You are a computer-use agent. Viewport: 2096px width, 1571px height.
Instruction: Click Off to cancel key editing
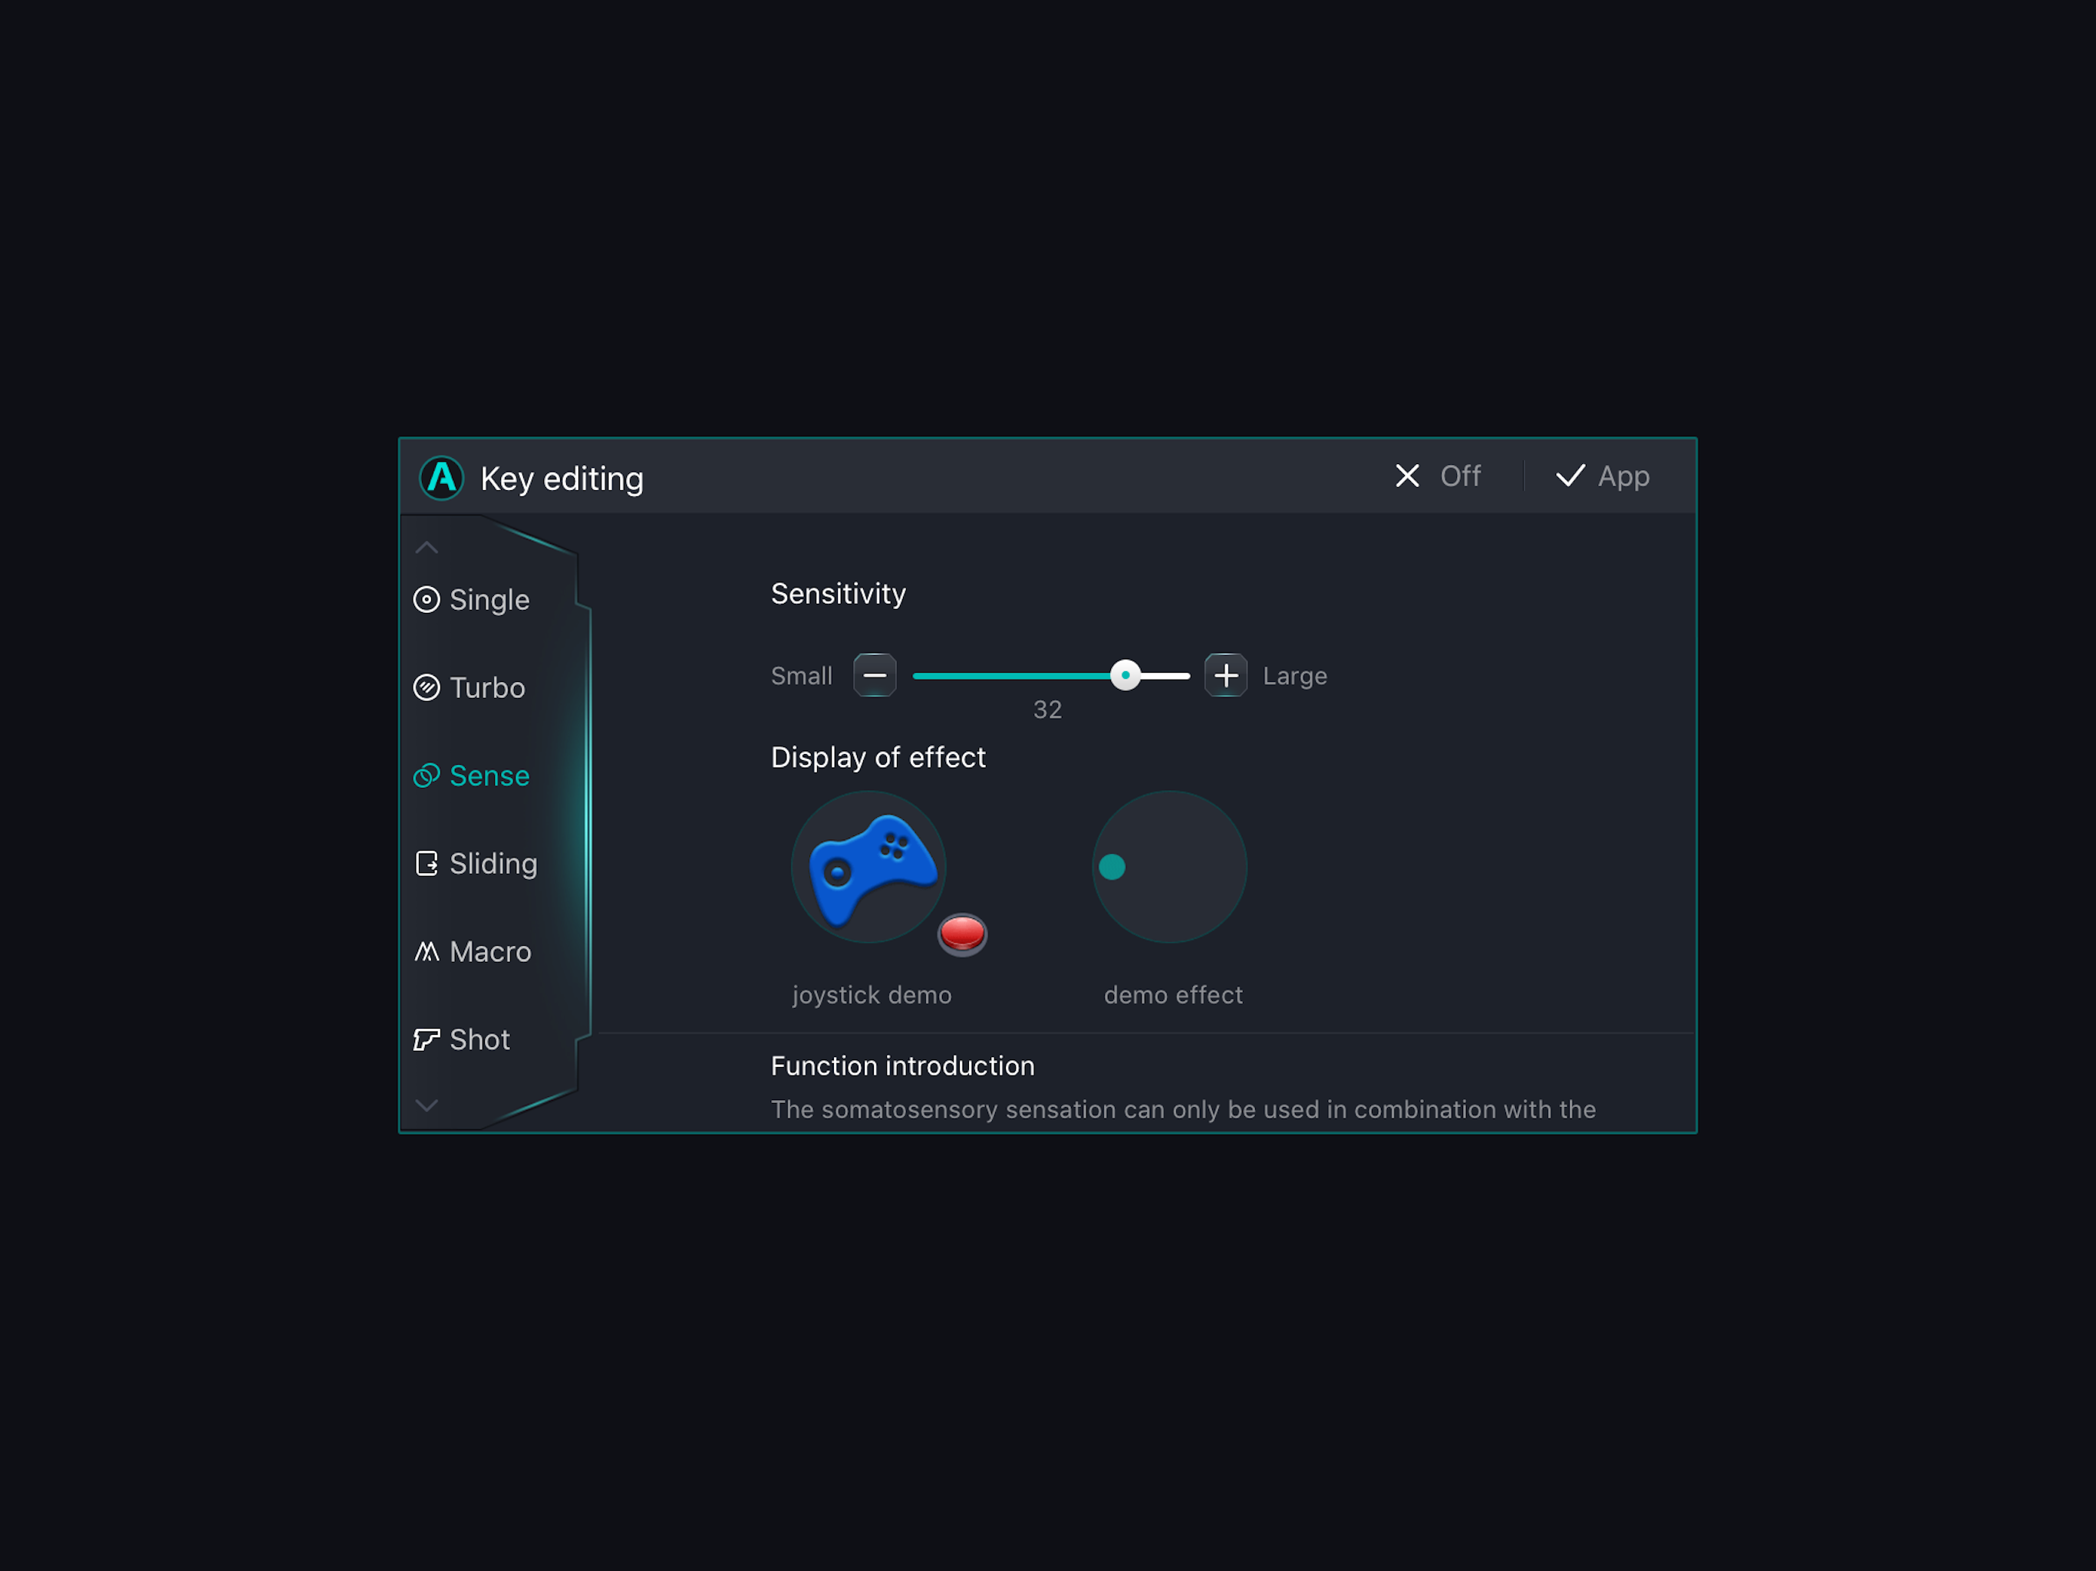click(1438, 476)
